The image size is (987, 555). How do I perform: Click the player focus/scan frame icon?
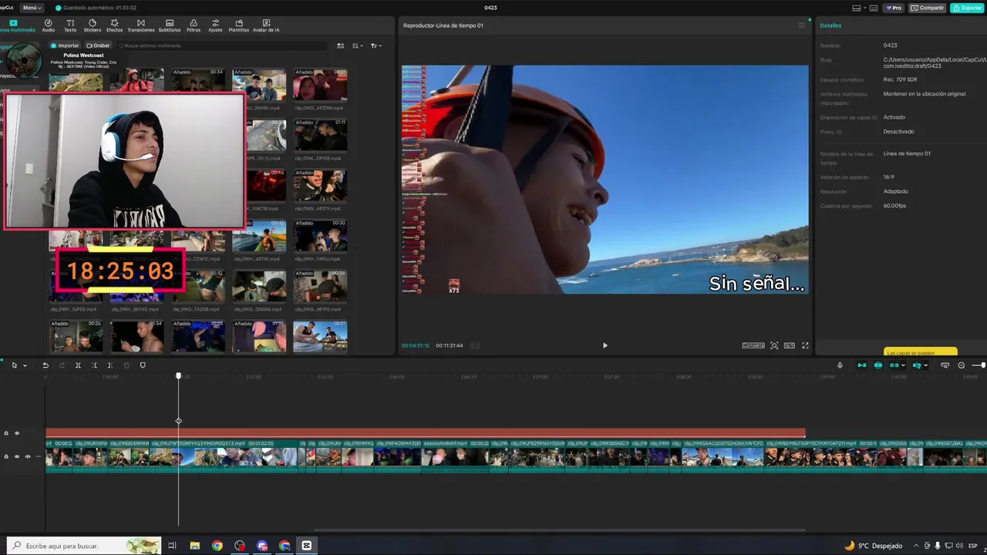[774, 345]
